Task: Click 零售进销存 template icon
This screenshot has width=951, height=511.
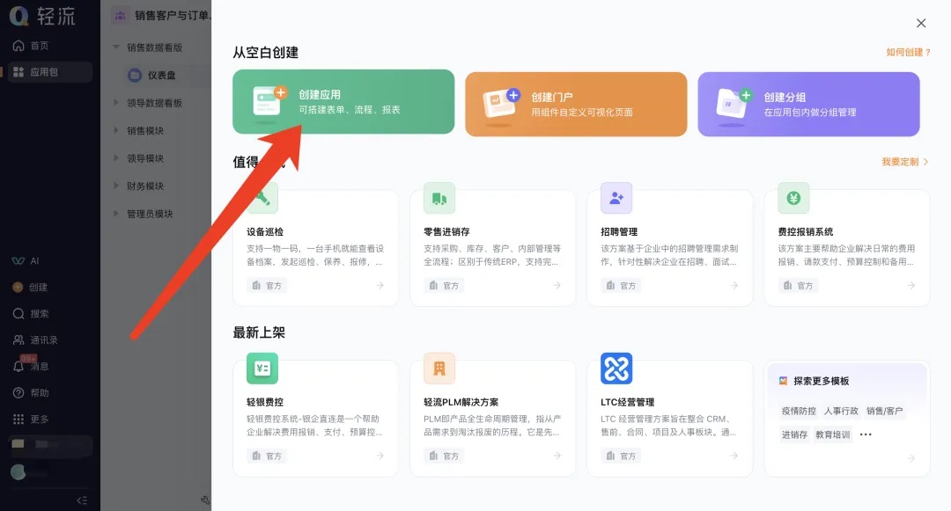Action: 439,198
